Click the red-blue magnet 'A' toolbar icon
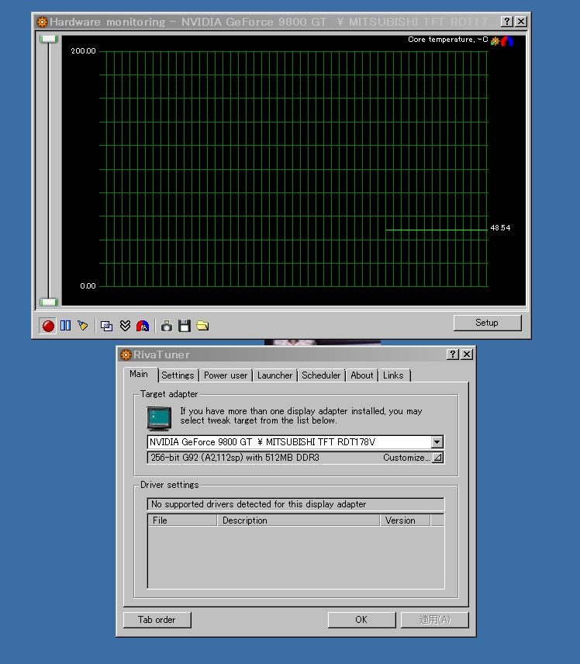Viewport: 580px width, 664px height. (x=143, y=326)
